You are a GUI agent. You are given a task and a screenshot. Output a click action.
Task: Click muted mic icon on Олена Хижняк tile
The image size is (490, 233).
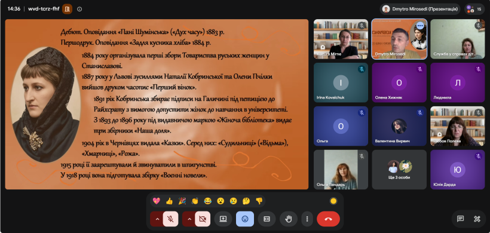pyautogui.click(x=420, y=69)
